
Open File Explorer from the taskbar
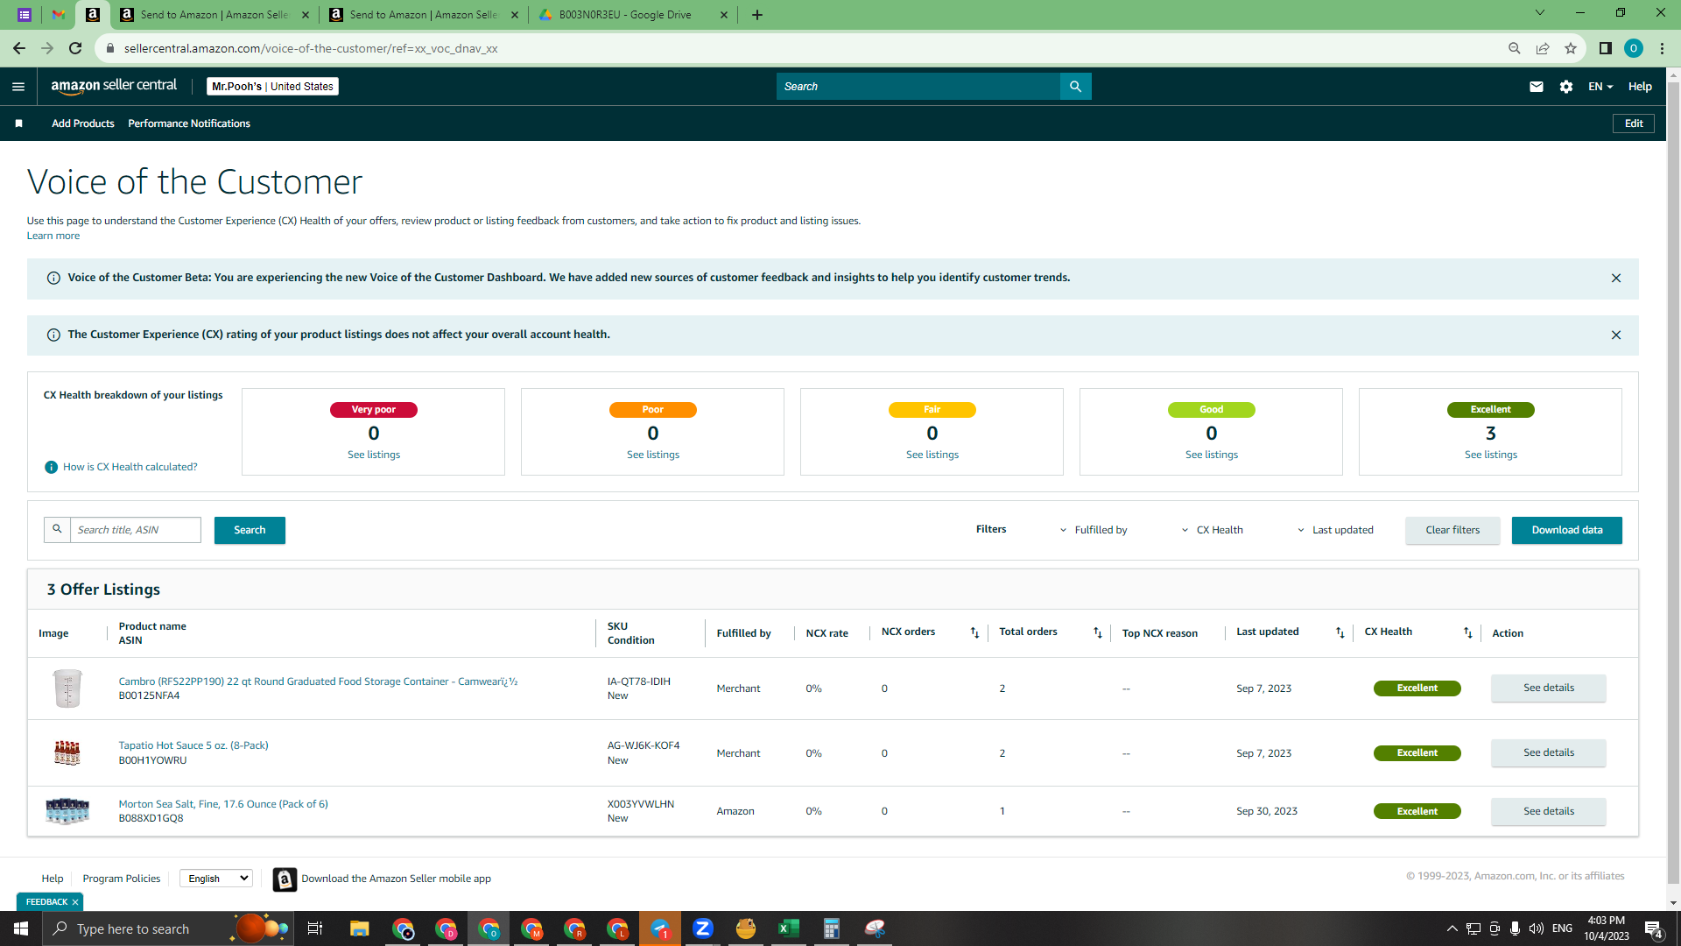point(360,928)
